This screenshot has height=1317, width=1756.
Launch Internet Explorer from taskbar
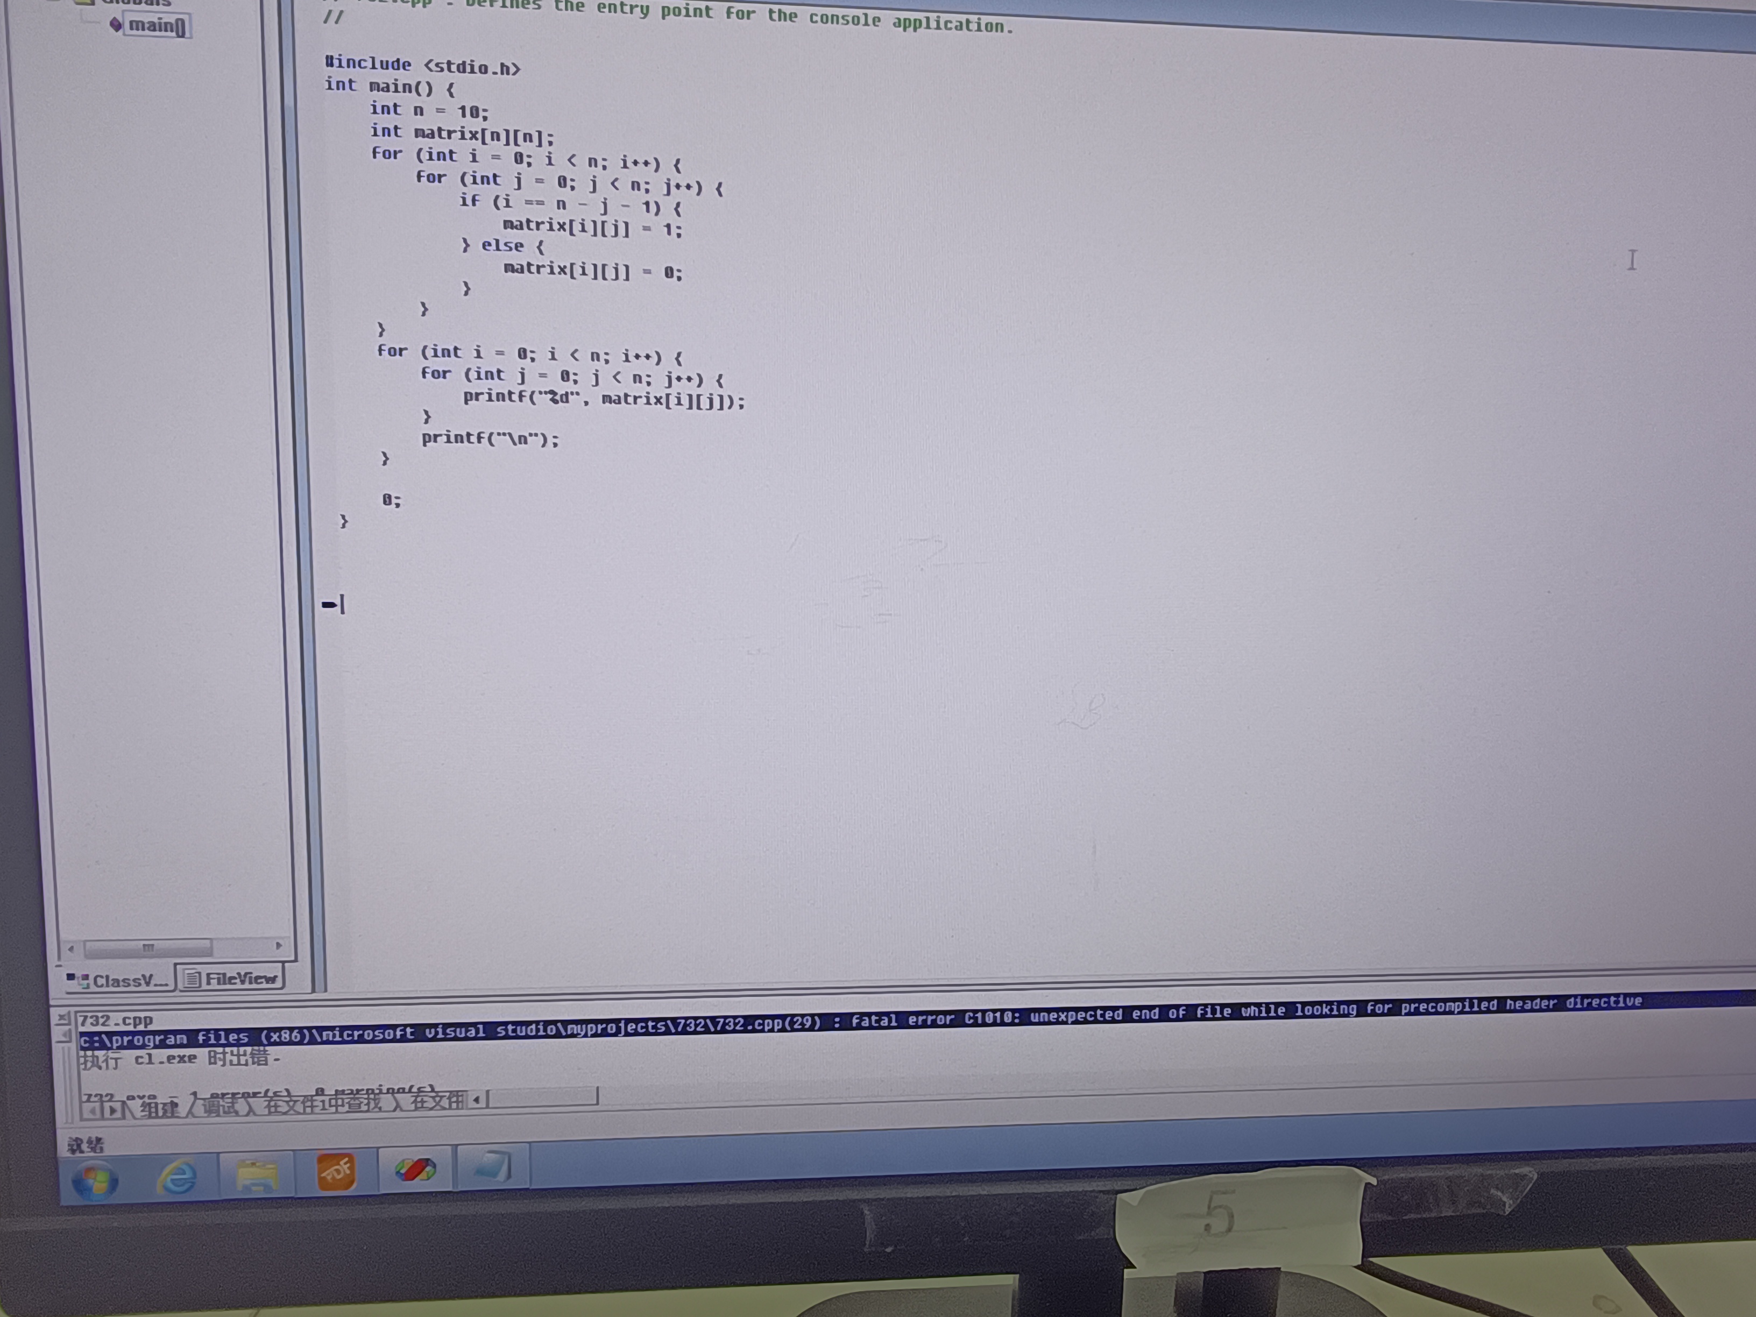point(178,1177)
